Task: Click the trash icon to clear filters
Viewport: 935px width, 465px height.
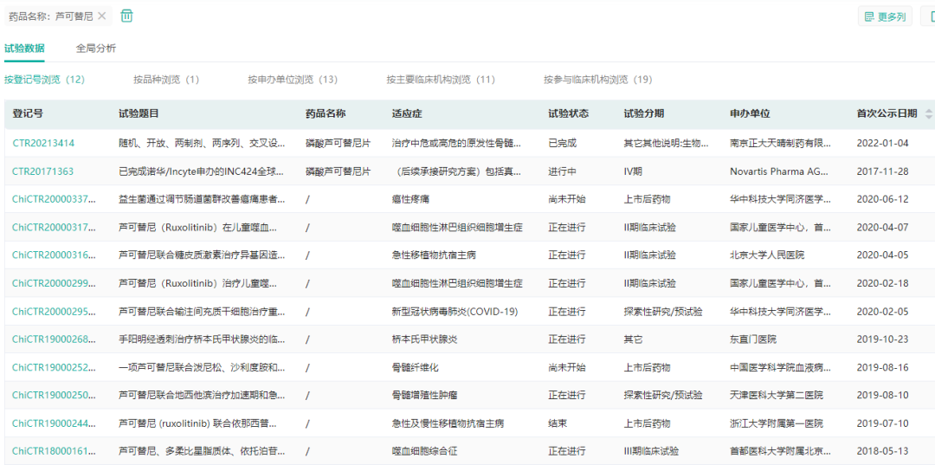Action: 126,16
